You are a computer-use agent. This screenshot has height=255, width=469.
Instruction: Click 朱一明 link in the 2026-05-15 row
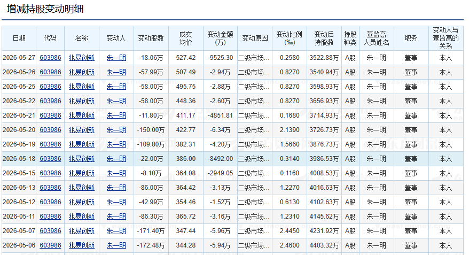pos(116,173)
